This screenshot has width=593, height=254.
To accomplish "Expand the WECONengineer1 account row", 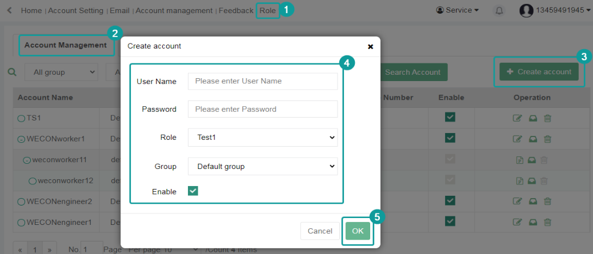I will pyautogui.click(x=21, y=223).
